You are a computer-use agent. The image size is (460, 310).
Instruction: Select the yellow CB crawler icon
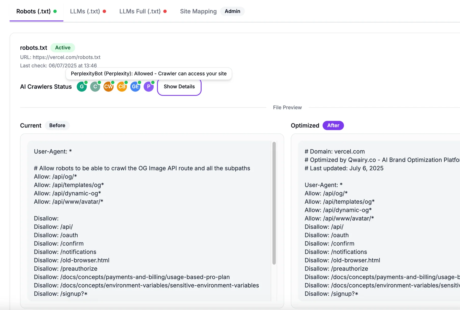point(122,87)
